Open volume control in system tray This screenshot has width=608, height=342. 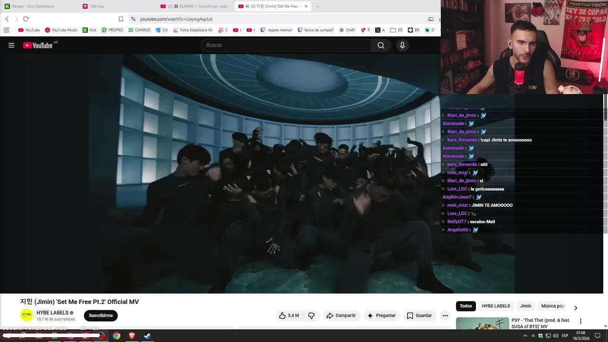(x=555, y=336)
